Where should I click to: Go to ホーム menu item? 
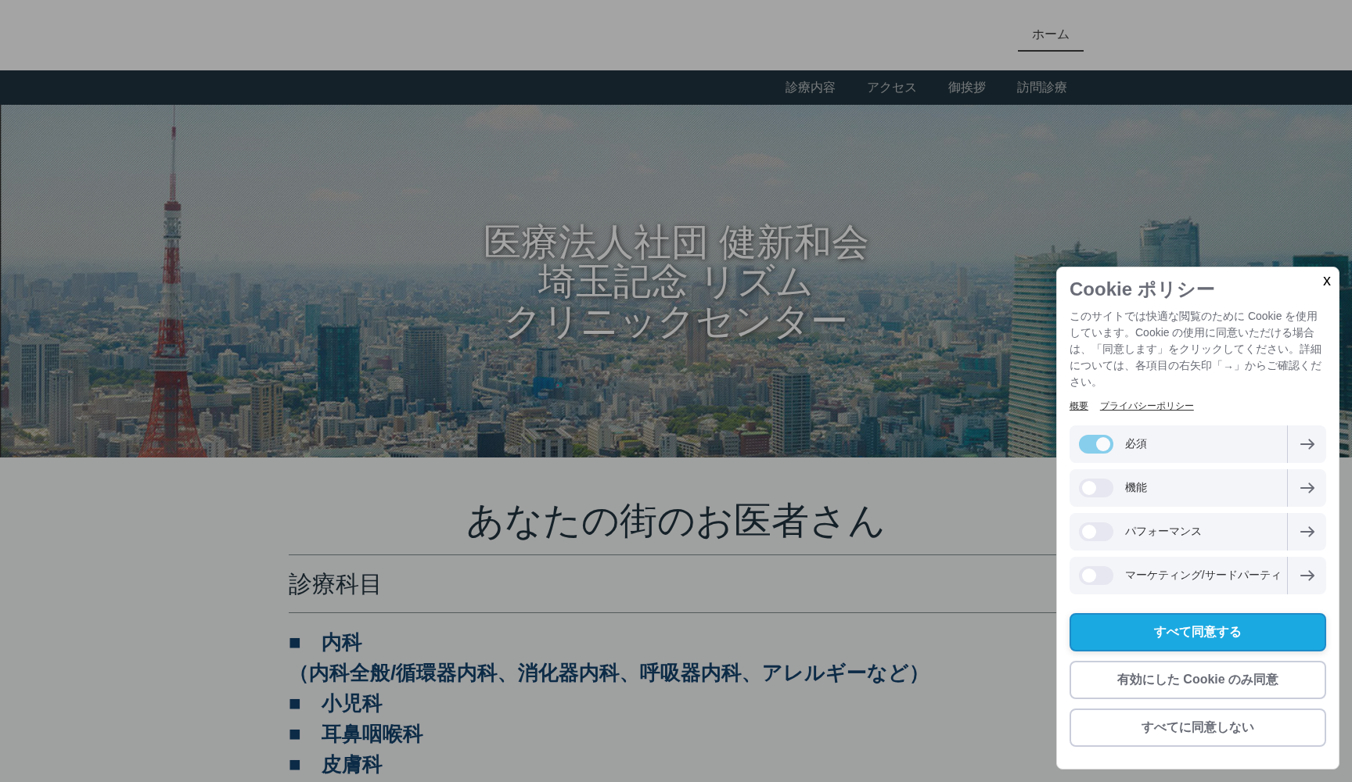(x=1049, y=34)
